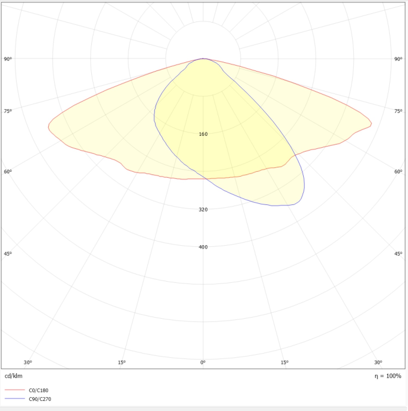Click the 0° angle label
The height and width of the screenshot is (411, 408).
click(x=203, y=362)
